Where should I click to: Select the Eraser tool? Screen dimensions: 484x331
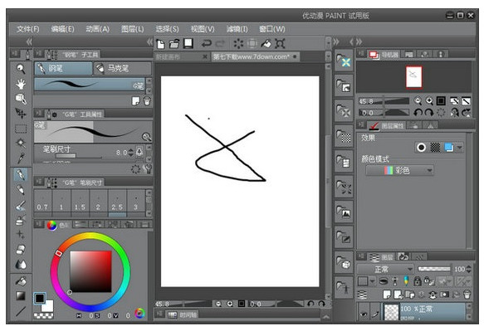point(21,249)
